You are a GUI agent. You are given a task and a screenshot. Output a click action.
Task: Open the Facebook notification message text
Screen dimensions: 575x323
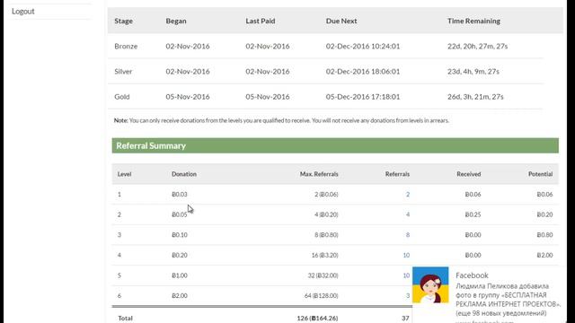click(508, 300)
